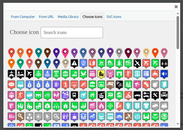Choose the teal bread loaf marker icon

29,96
